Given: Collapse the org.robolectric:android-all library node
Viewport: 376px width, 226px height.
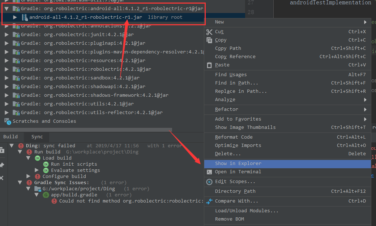Looking at the screenshot, I should coord(7,9).
